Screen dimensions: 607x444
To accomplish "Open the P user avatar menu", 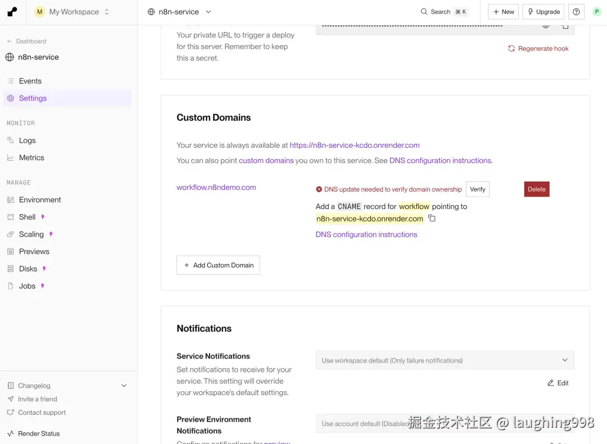I will [x=596, y=12].
